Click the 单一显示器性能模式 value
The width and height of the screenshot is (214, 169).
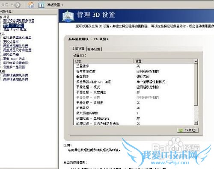click(x=151, y=82)
